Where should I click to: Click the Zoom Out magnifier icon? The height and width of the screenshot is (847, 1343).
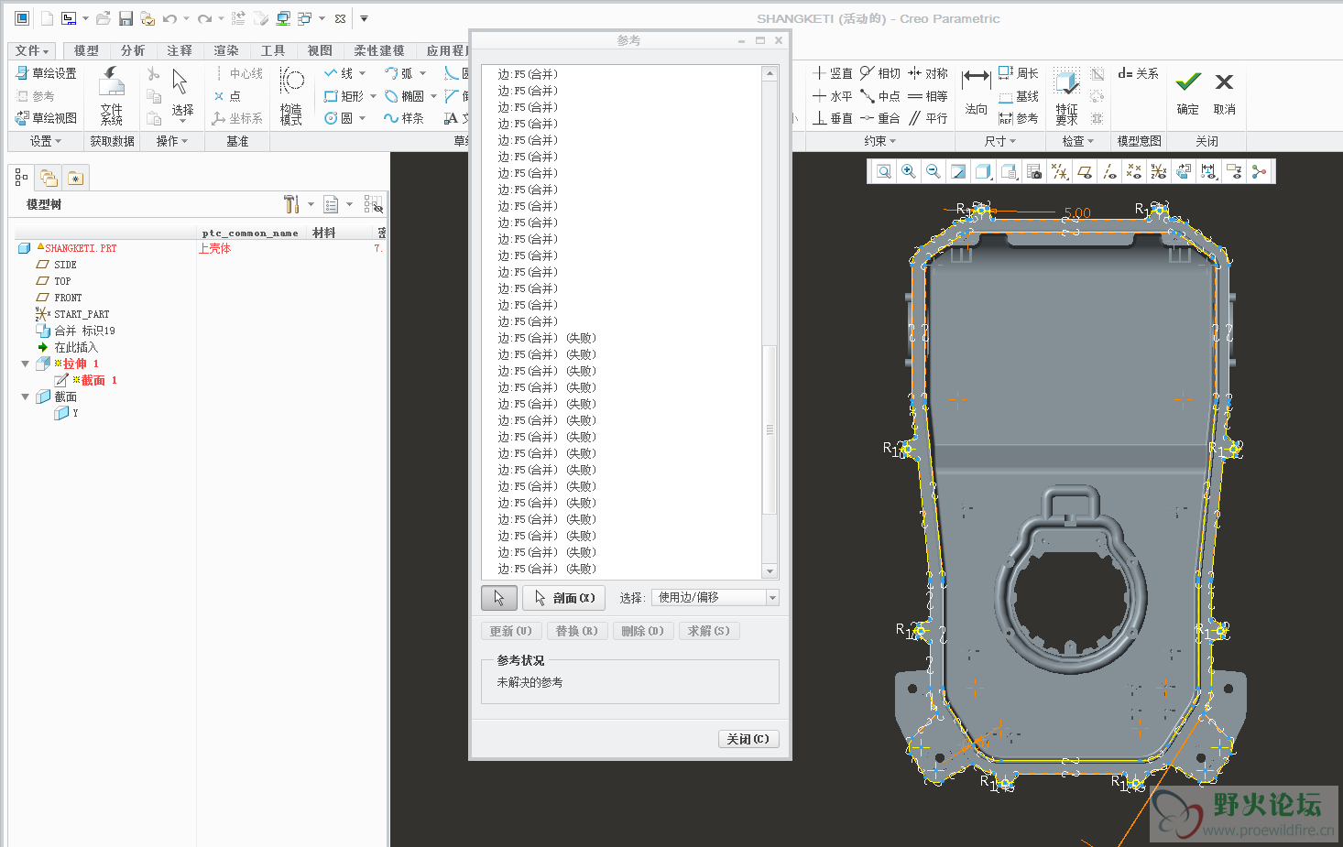(x=933, y=171)
